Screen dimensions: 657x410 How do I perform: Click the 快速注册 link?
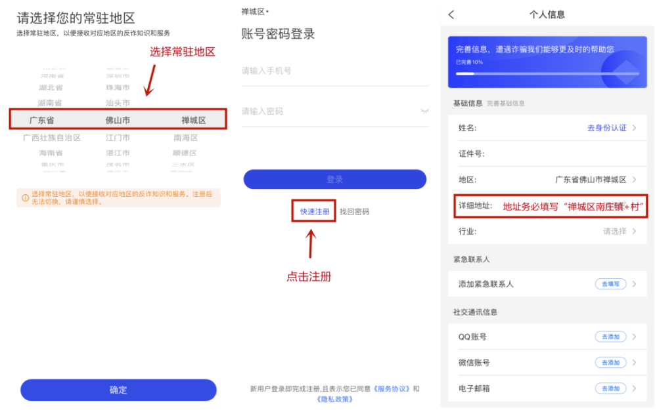click(315, 212)
